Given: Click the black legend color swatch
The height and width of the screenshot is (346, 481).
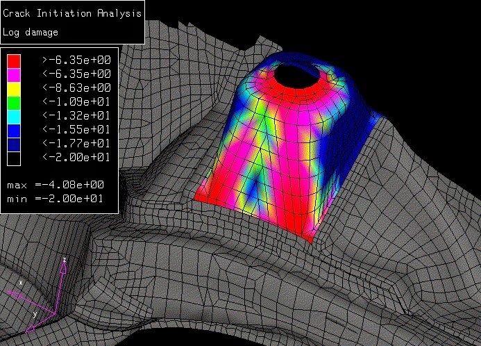Looking at the screenshot, I should [14, 158].
